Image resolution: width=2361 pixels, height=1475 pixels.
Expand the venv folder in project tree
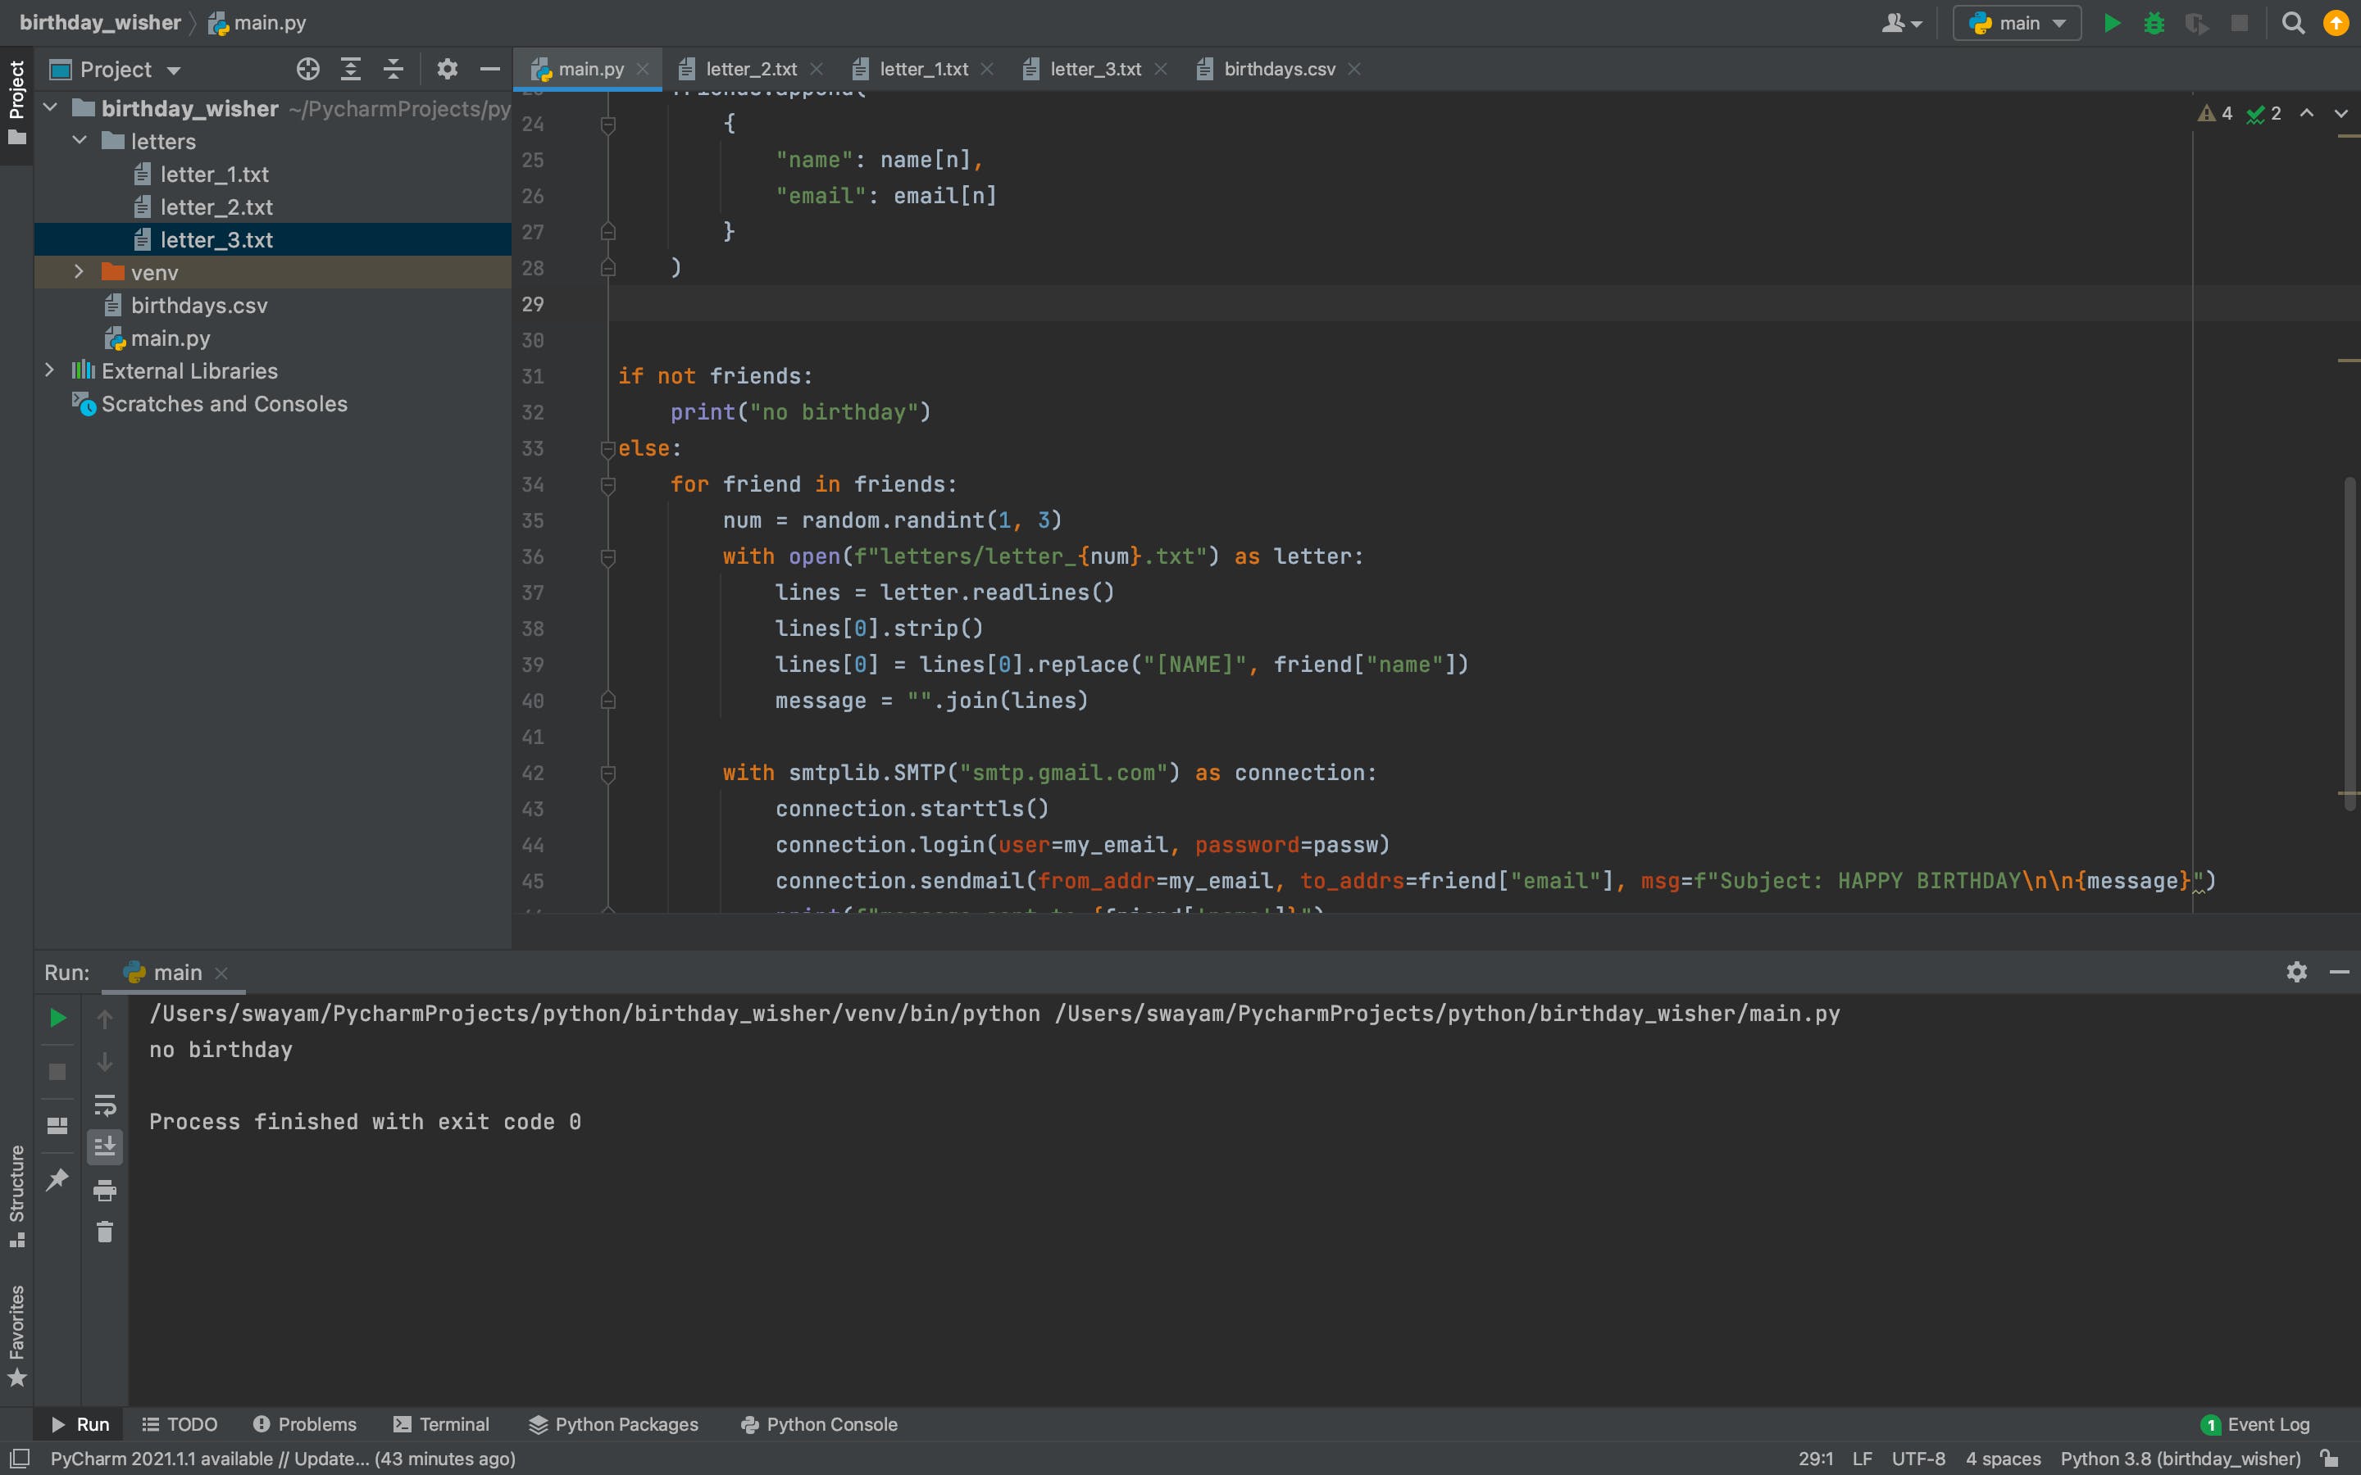pyautogui.click(x=76, y=272)
